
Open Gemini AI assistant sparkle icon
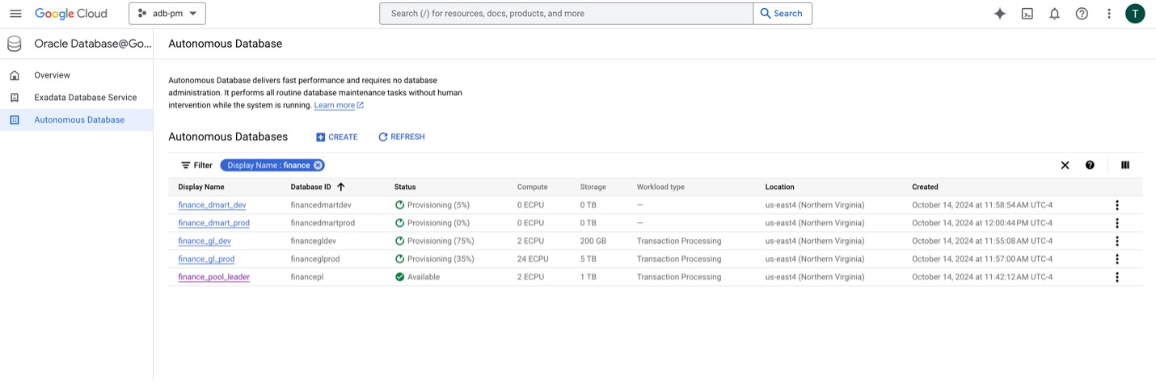[1000, 14]
